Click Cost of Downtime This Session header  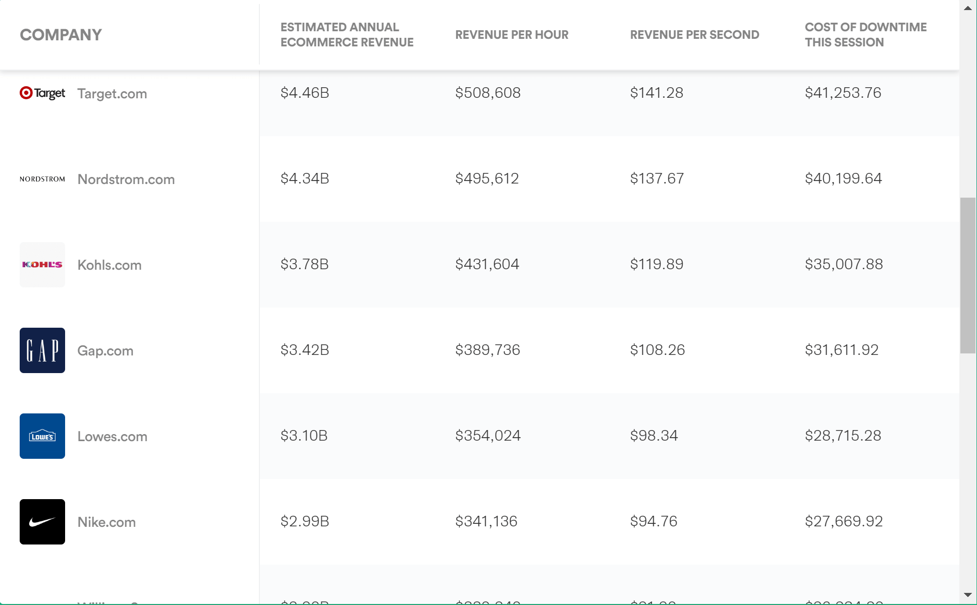pyautogui.click(x=865, y=35)
